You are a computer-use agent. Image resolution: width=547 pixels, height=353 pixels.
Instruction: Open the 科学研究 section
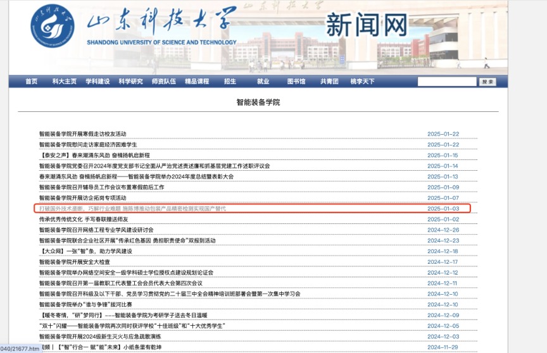tap(130, 82)
